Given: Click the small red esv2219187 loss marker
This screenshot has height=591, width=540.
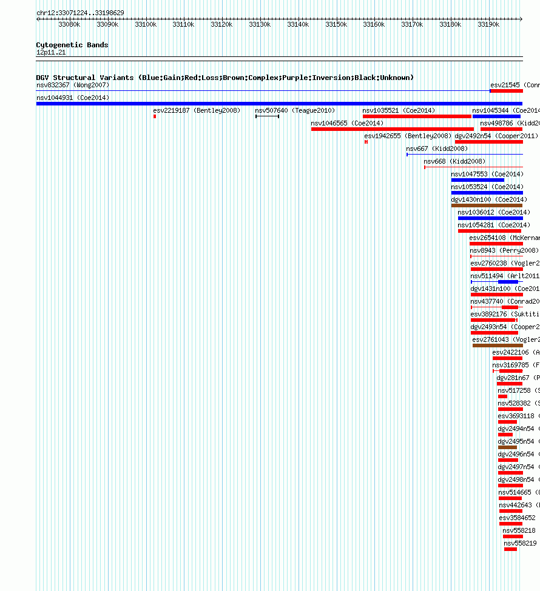Looking at the screenshot, I should tap(155, 116).
